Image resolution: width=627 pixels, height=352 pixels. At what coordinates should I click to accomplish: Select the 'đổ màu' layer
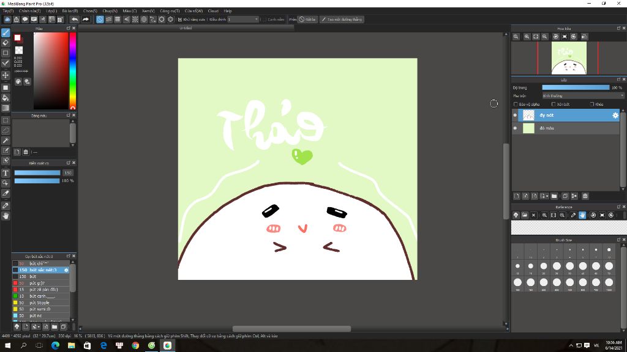tap(566, 128)
